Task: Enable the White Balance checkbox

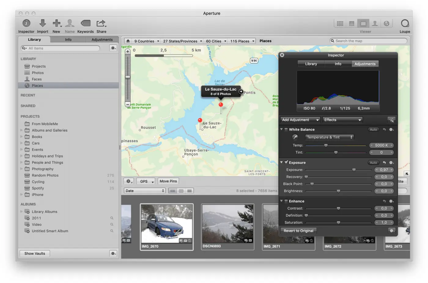Action: pos(286,130)
